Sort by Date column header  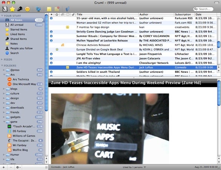(x=206, y=14)
